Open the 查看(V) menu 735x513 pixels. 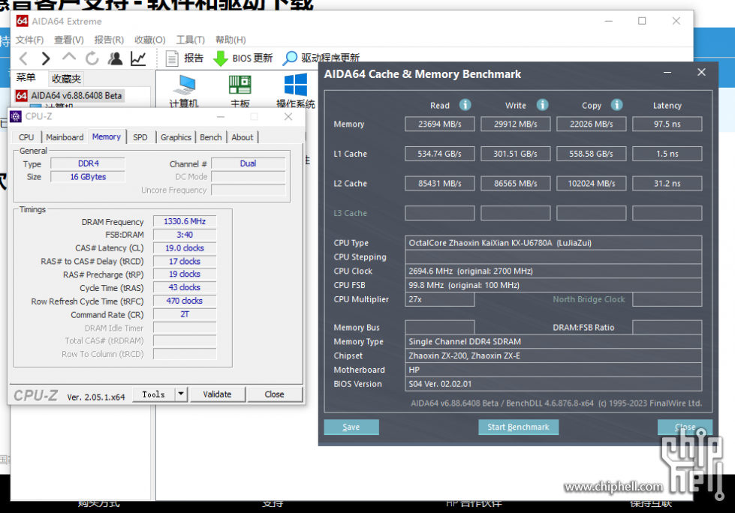click(69, 40)
